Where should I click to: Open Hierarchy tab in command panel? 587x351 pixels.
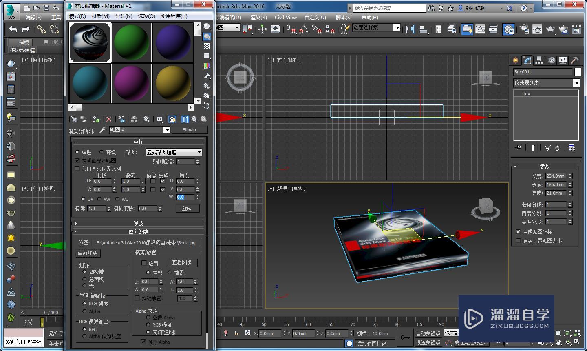click(539, 60)
